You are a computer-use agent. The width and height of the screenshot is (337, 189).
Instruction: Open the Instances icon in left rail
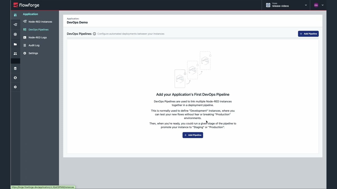[x=15, y=25]
